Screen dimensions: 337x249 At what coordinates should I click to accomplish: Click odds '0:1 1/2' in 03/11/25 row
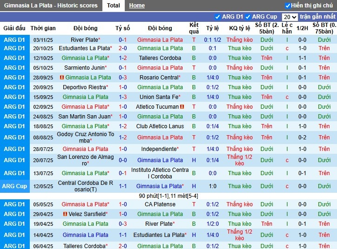click(x=213, y=40)
